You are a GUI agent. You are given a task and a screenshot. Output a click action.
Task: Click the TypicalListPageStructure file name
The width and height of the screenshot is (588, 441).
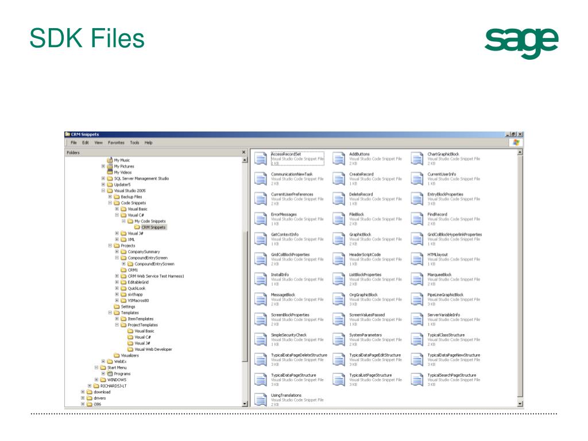(370, 375)
